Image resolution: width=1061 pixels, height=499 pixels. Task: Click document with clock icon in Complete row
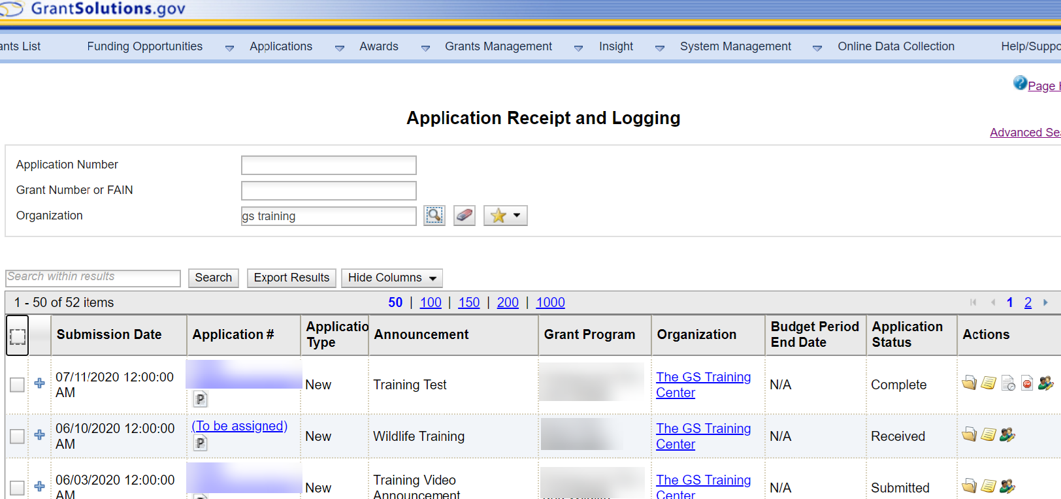1008,383
